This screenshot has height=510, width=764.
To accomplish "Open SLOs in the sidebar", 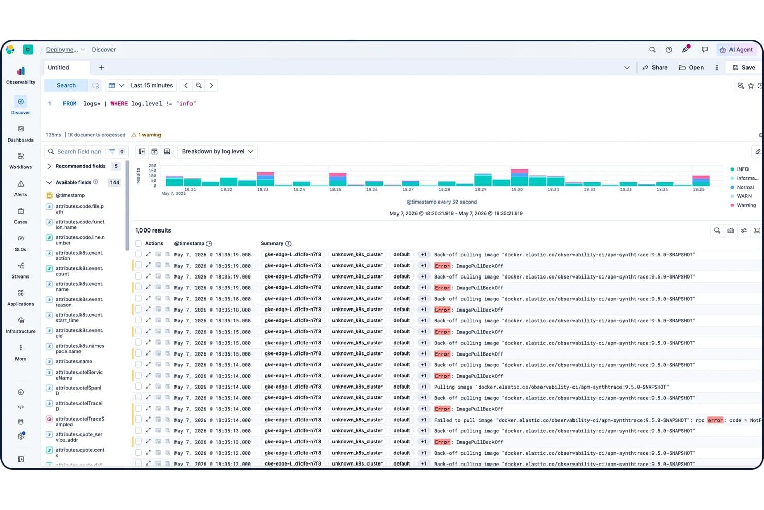I will point(21,243).
